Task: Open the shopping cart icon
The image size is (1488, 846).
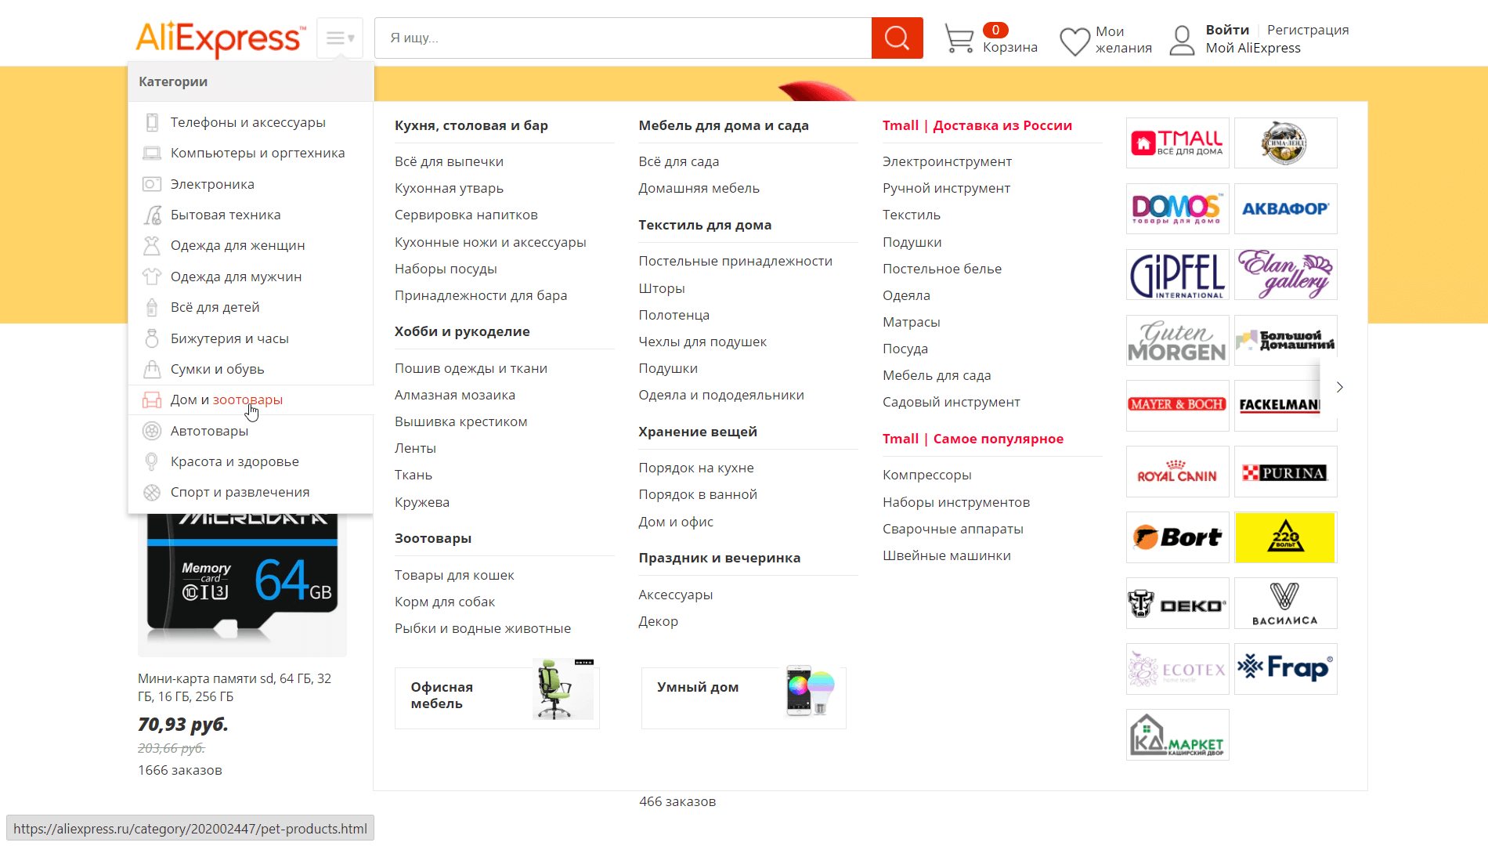Action: point(959,38)
